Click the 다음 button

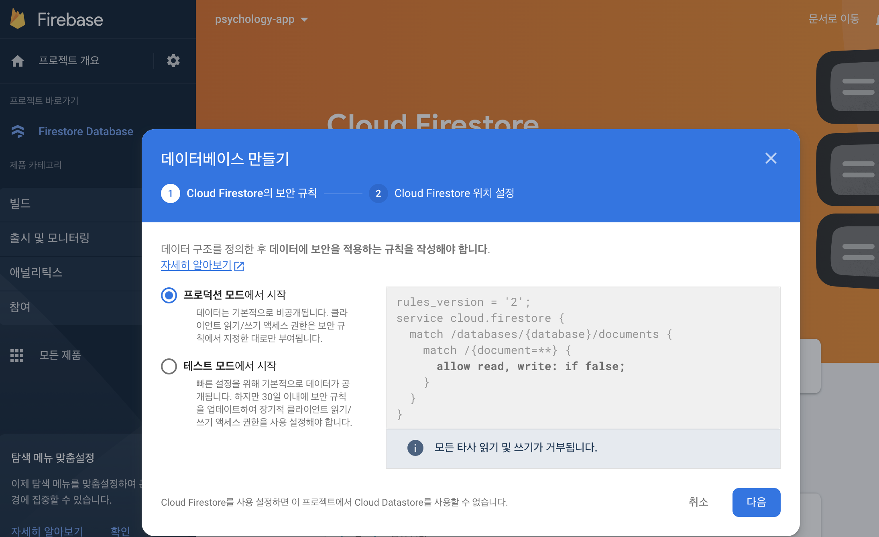tap(756, 502)
